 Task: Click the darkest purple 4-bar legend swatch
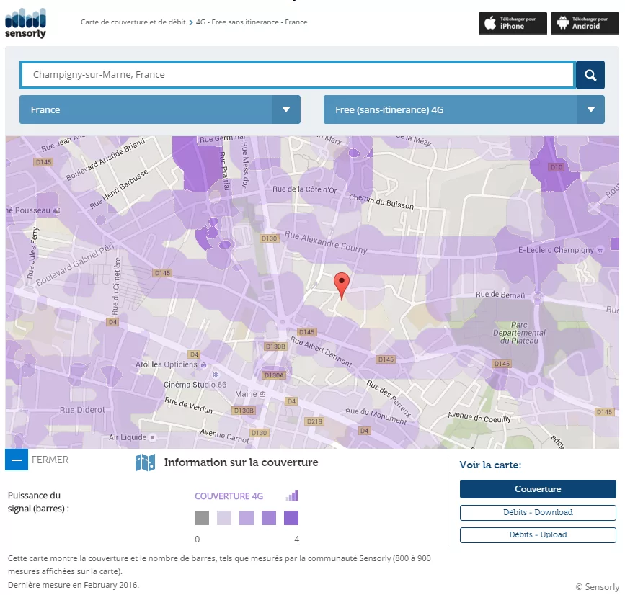click(x=291, y=518)
